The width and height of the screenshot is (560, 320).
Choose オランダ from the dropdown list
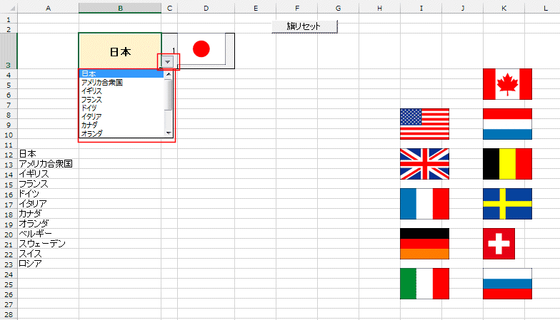pos(121,134)
